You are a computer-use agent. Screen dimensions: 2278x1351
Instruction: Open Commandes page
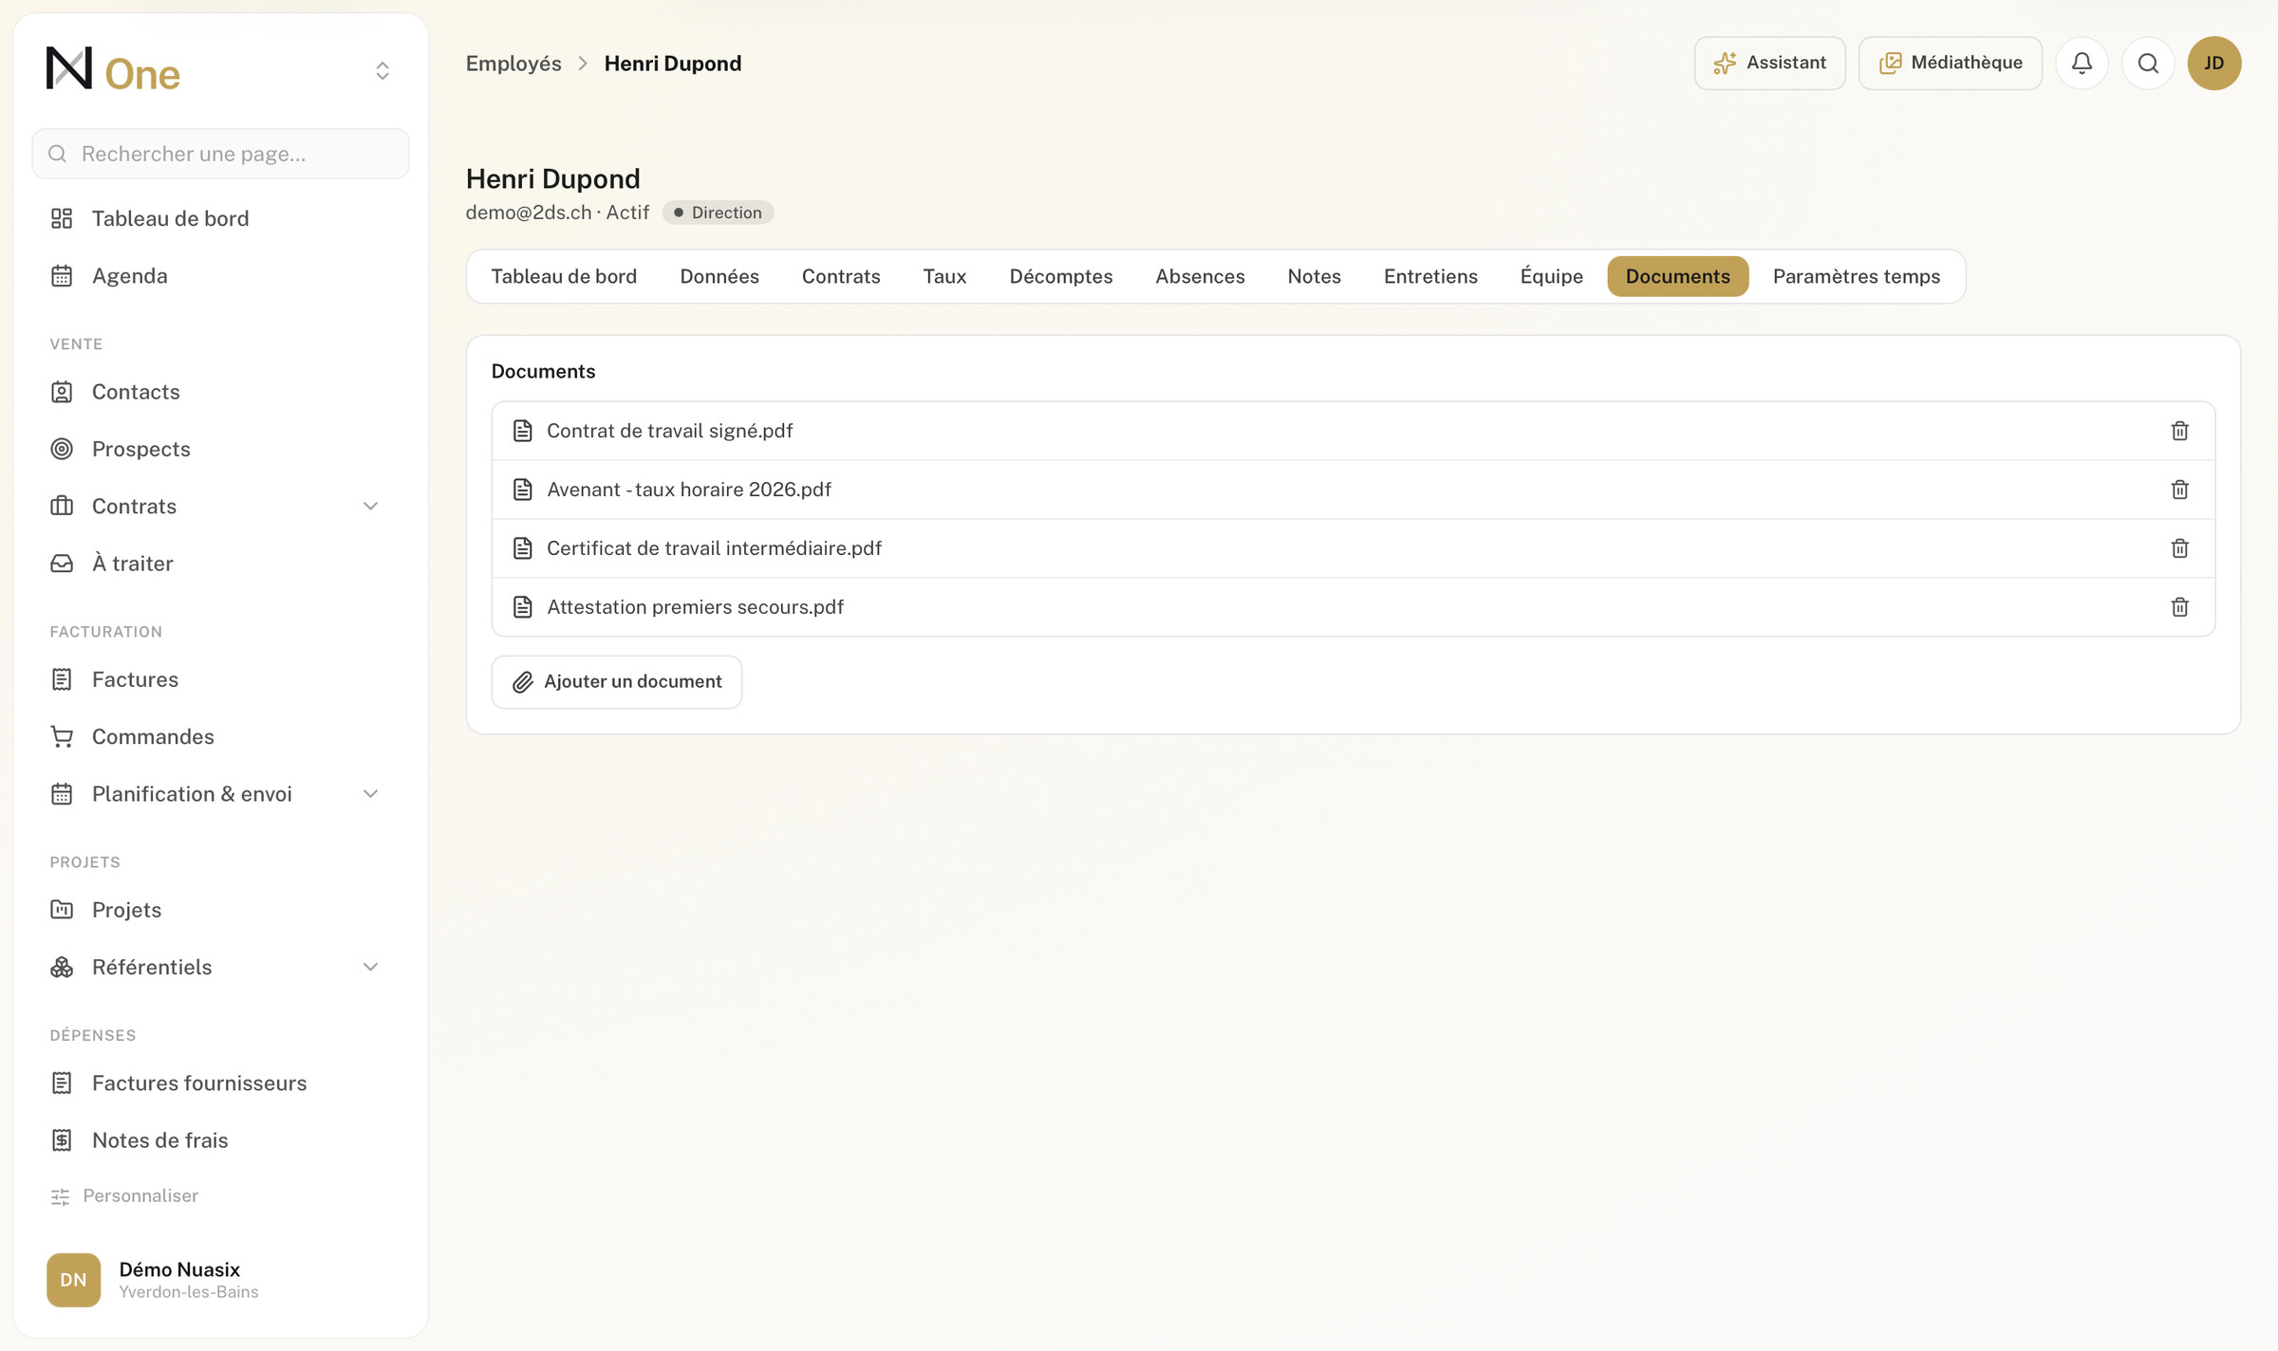pos(219,736)
